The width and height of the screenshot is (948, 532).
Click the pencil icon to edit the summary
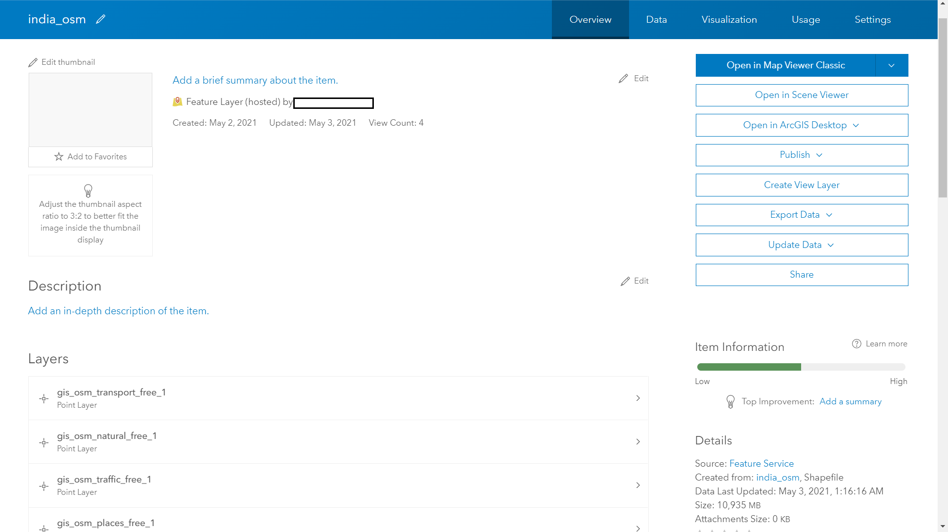point(624,78)
